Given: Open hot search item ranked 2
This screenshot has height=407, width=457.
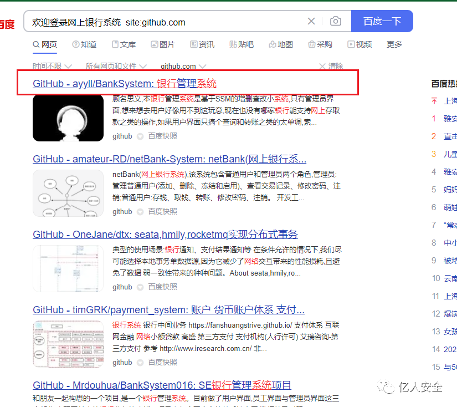Looking at the screenshot, I should pos(450,136).
